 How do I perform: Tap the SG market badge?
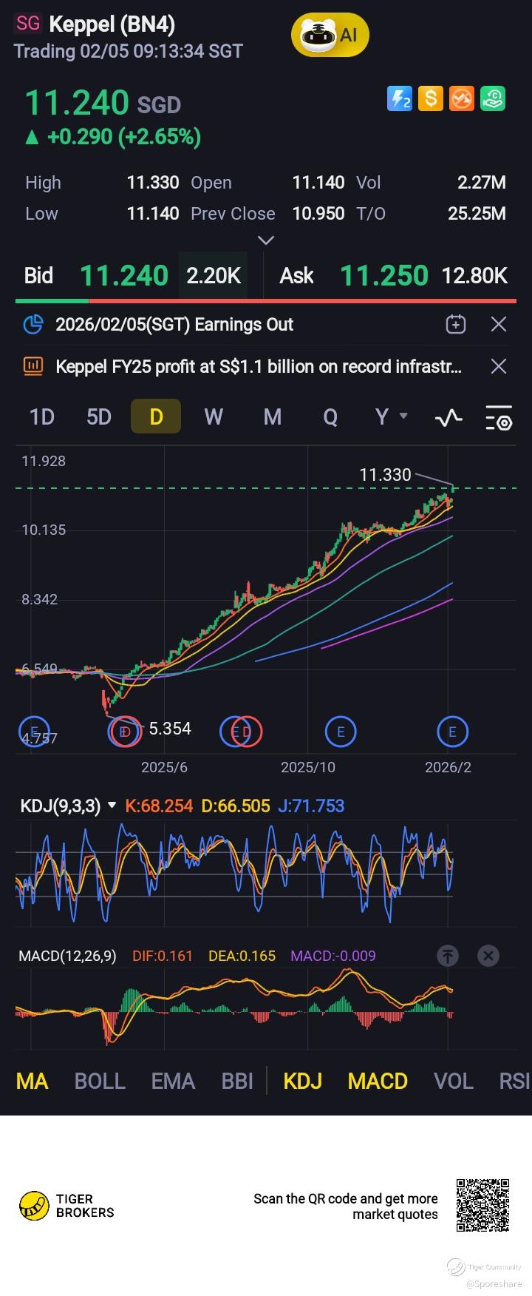pos(28,24)
